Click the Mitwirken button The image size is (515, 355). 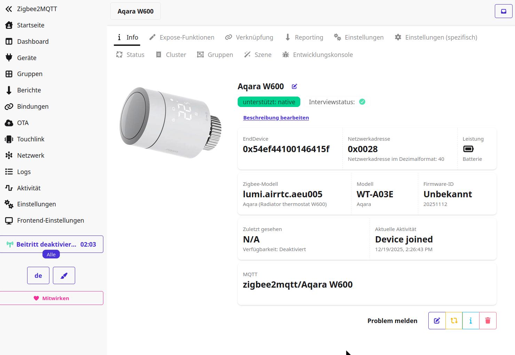click(51, 298)
